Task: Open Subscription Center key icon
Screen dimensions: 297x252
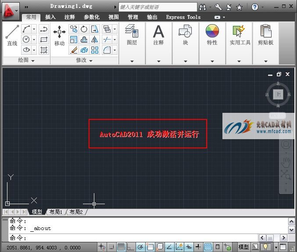Action: 218,7
